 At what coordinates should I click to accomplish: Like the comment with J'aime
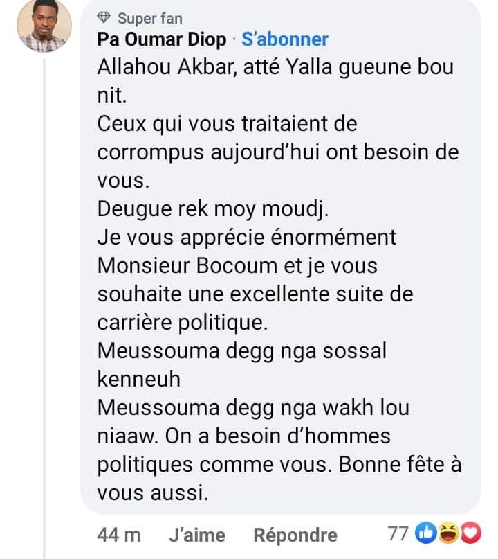pos(197,535)
